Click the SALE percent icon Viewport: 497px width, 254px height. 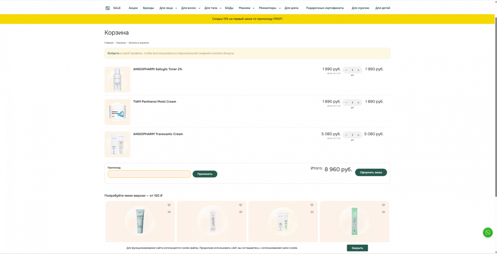coord(108,8)
